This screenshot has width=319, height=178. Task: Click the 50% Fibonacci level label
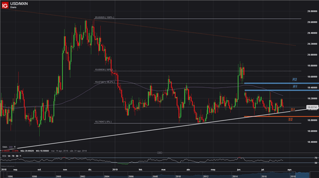point(104,70)
